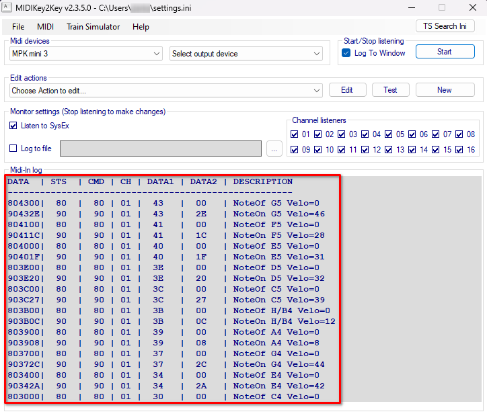Toggle channel listener 14 checkbox
The width and height of the screenshot is (487, 420).
(x=412, y=149)
